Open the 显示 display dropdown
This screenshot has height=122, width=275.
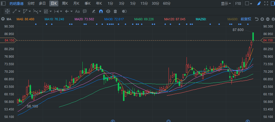pyautogui.click(x=226, y=3)
